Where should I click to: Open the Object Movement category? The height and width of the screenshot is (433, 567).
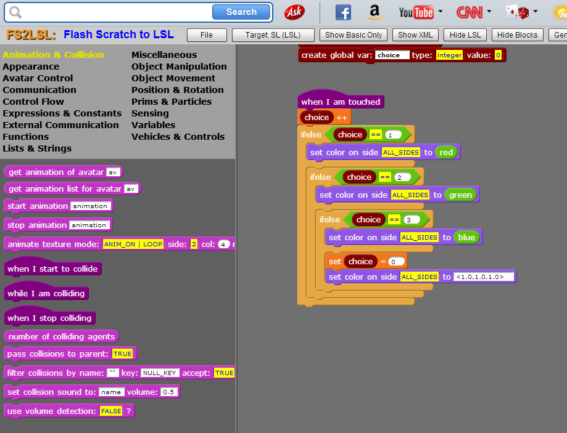coord(173,78)
